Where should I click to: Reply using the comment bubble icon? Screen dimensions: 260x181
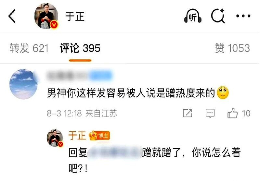[210, 114]
